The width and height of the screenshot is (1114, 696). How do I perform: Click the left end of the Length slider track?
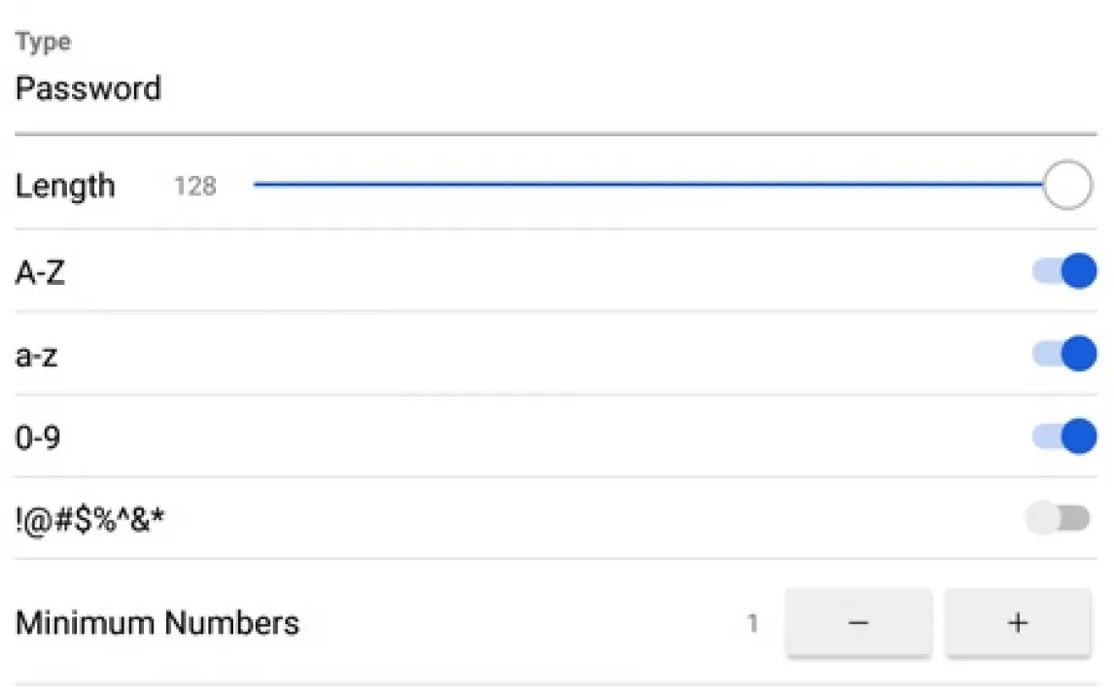click(259, 185)
